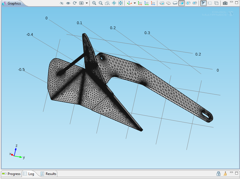Click the axis label 0.1

79,23
